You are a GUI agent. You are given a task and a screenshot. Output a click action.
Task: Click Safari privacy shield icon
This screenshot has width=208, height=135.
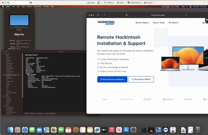(x=127, y=15)
